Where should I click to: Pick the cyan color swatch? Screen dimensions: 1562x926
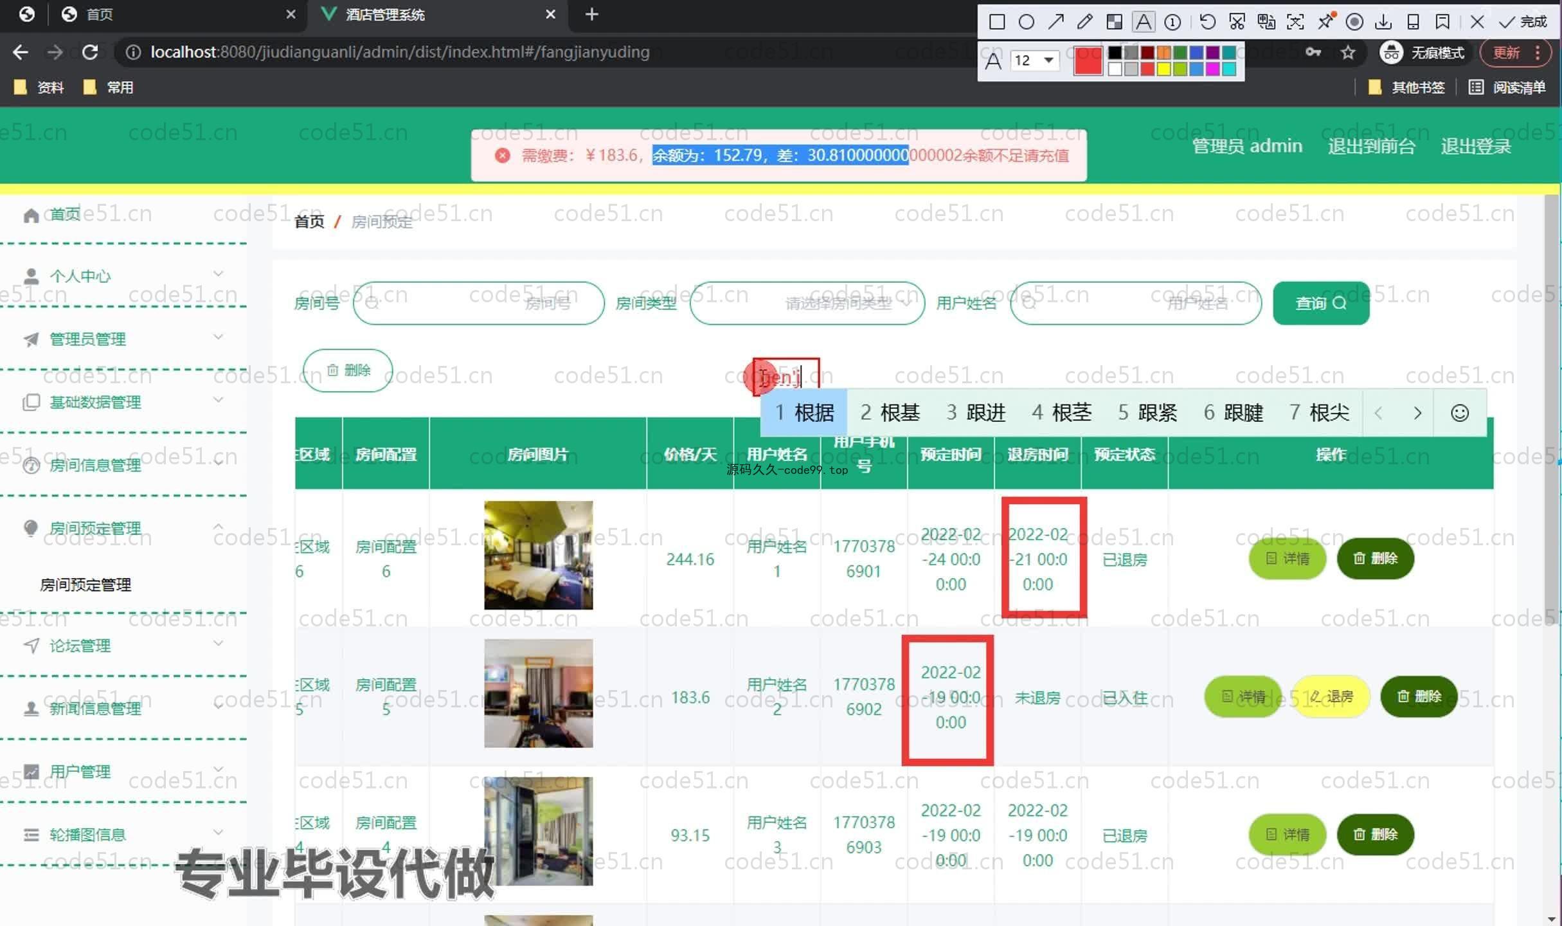(x=1229, y=69)
